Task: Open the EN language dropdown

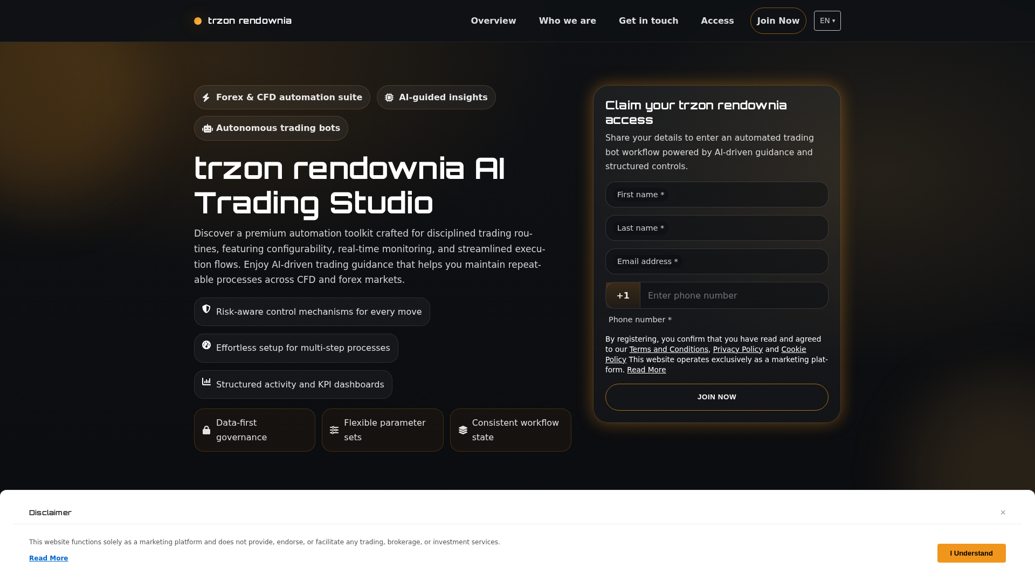Action: pos(827,21)
